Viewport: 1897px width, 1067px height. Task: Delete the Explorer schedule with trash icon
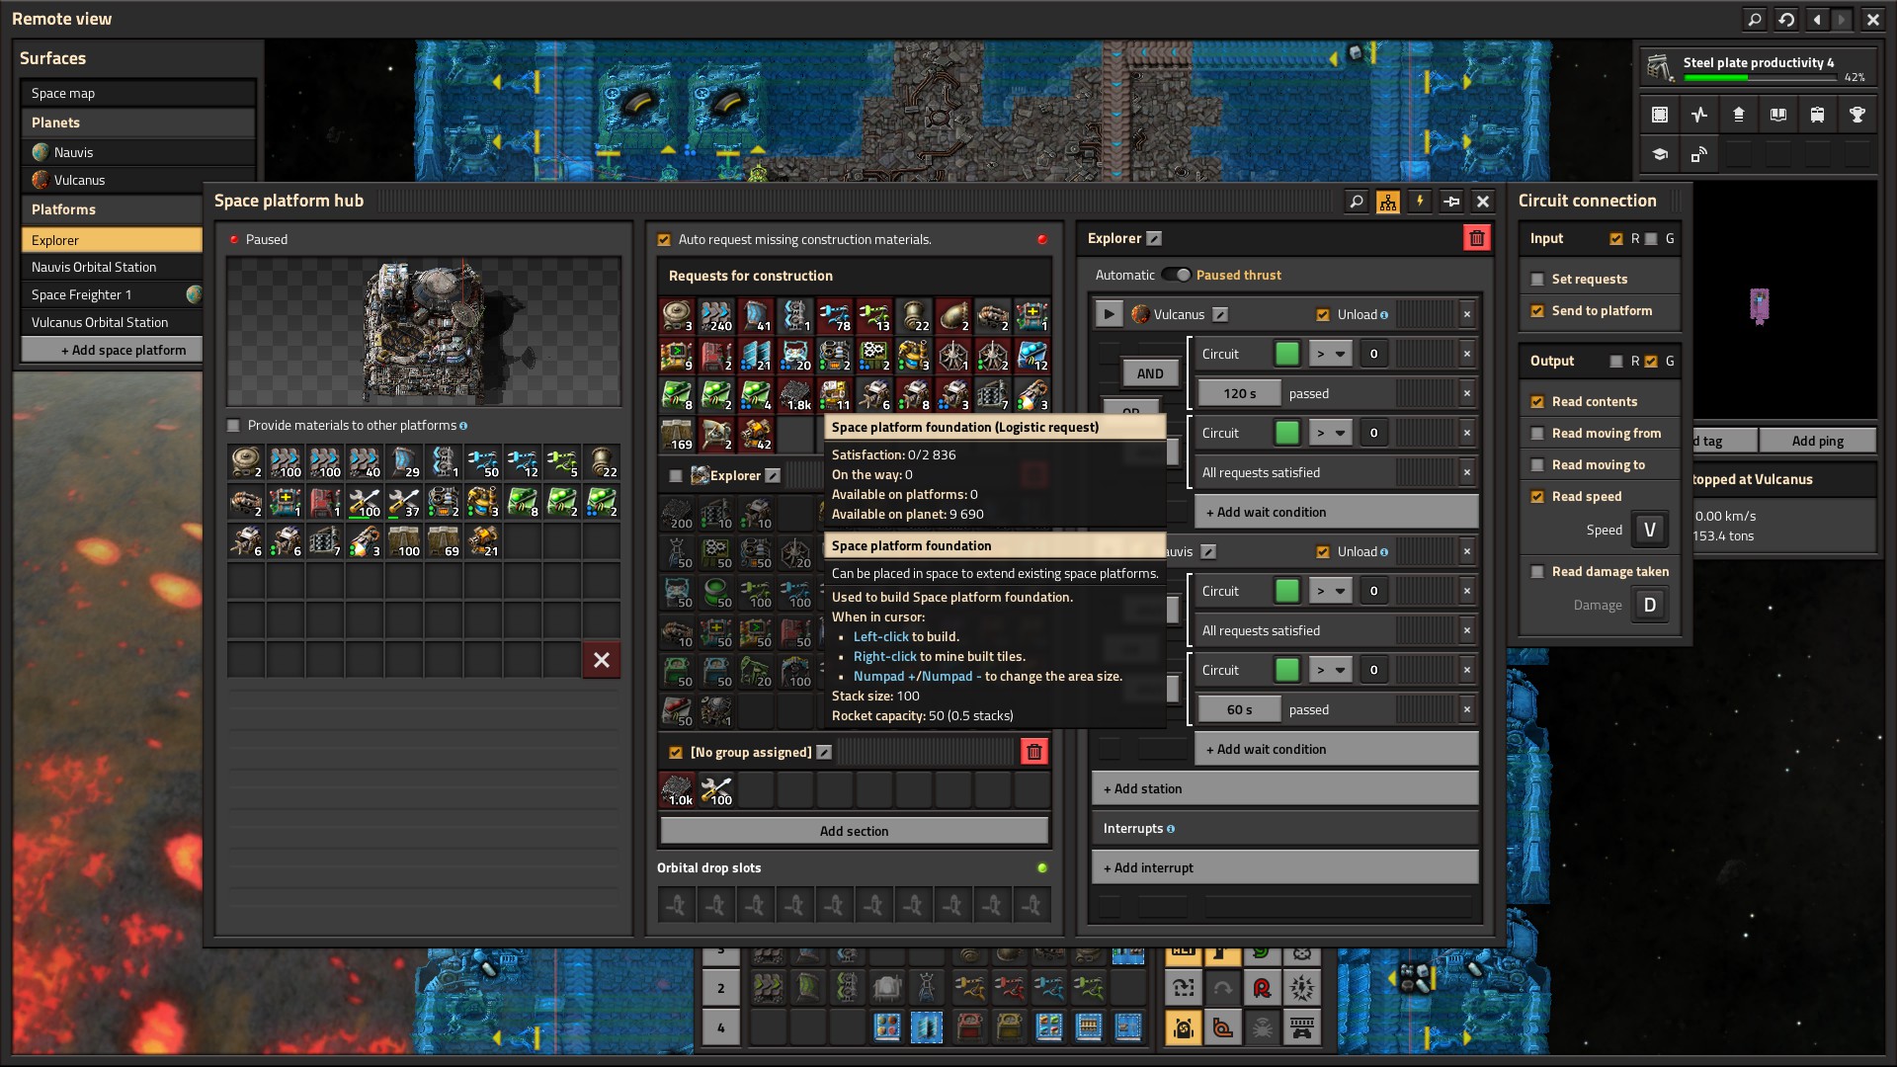pos(1477,238)
